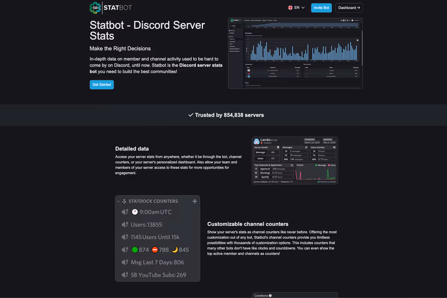
Task: Click voice icon beside Msg Last 7 Days
Action: click(125, 263)
